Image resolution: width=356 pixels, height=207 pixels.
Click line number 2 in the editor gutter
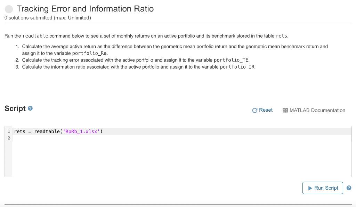[9, 138]
